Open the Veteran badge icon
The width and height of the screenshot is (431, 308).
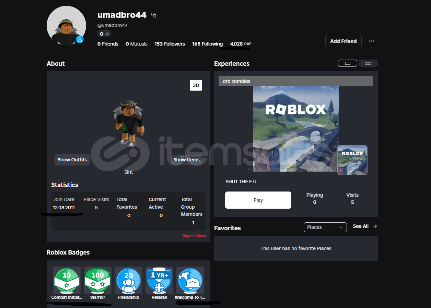159,280
